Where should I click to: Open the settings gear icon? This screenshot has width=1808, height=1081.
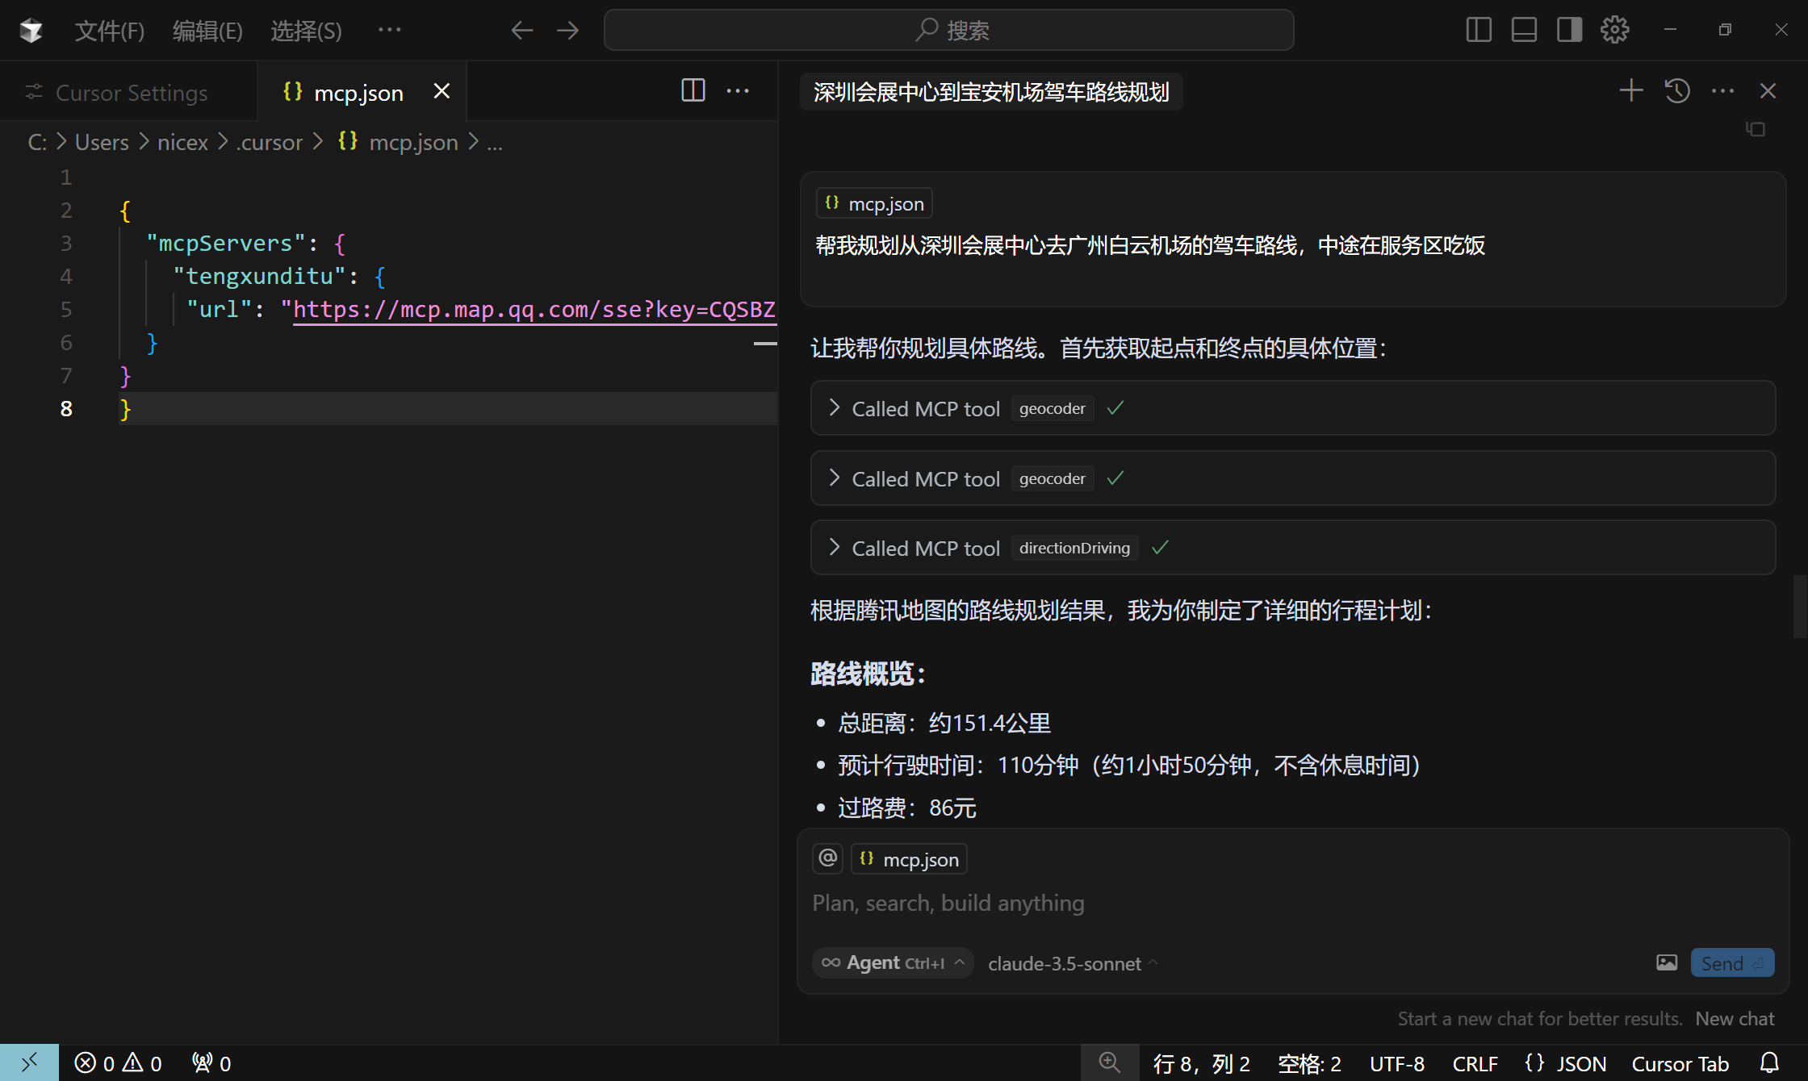[x=1613, y=29]
